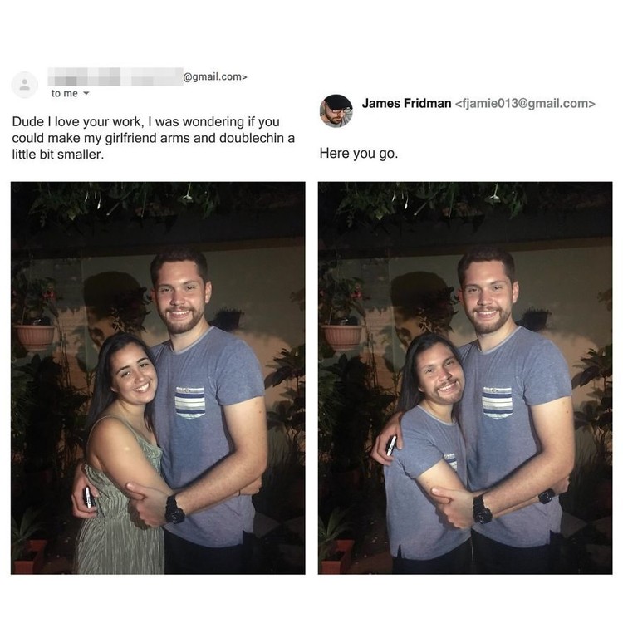Click the pixelated sender email address

coord(115,76)
